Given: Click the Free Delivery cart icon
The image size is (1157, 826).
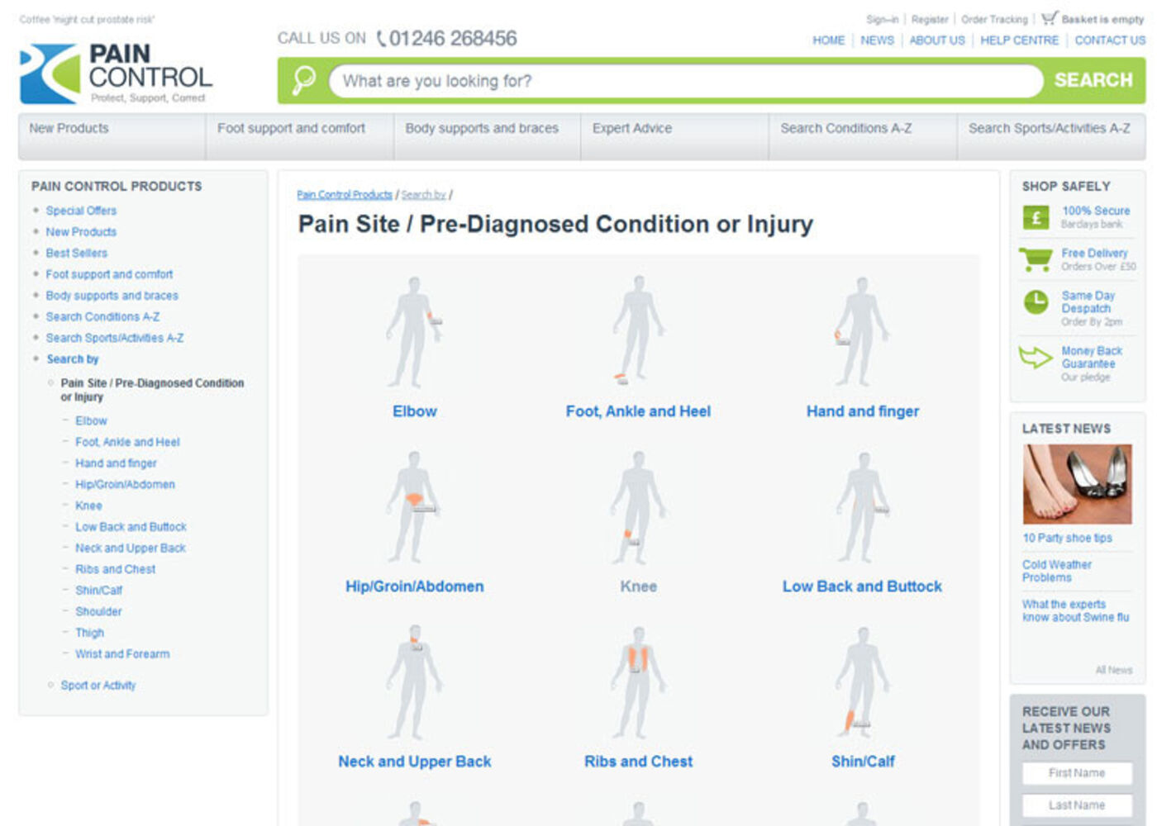Looking at the screenshot, I should coord(1036,259).
